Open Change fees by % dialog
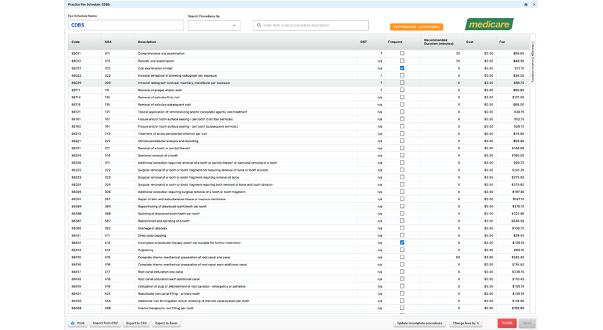603x330 pixels. tap(466, 323)
